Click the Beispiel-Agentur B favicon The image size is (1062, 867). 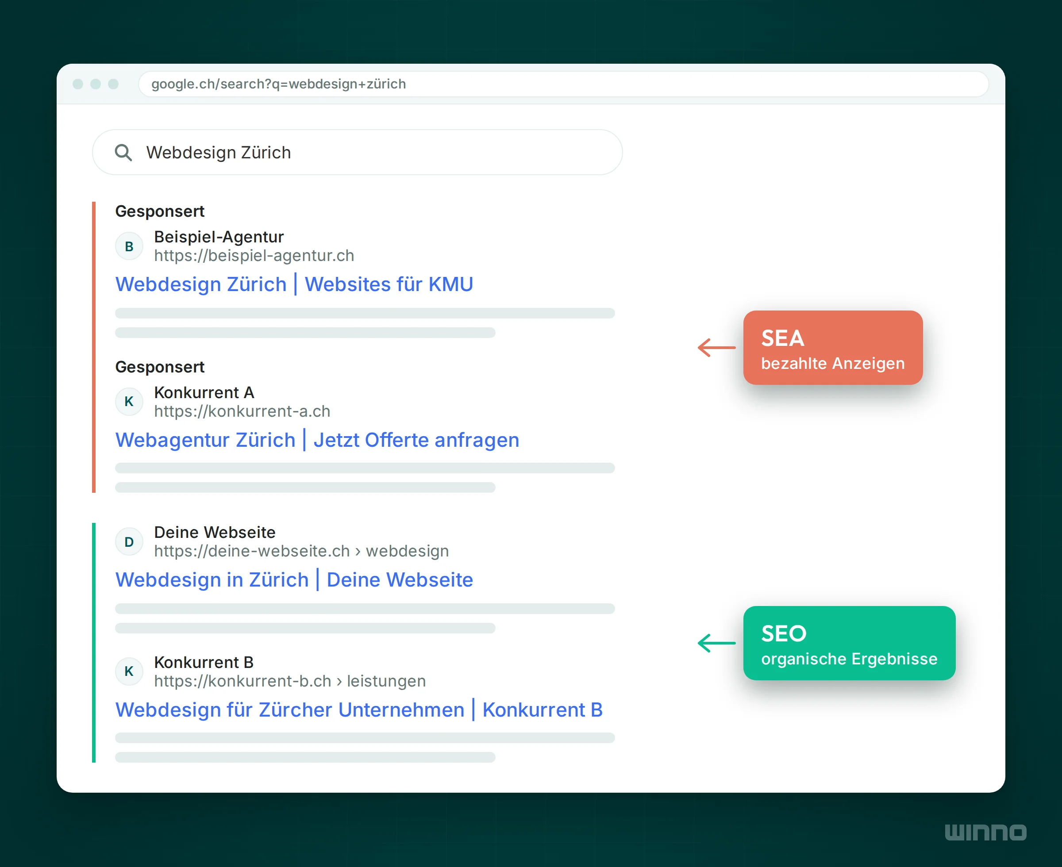(129, 246)
